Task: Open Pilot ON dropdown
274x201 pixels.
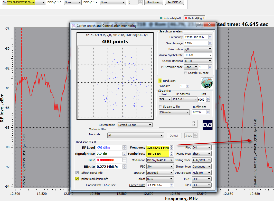Action: (x=202, y=148)
